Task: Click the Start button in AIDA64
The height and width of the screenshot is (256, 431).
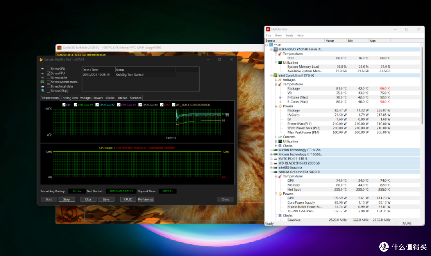Action: pos(49,199)
